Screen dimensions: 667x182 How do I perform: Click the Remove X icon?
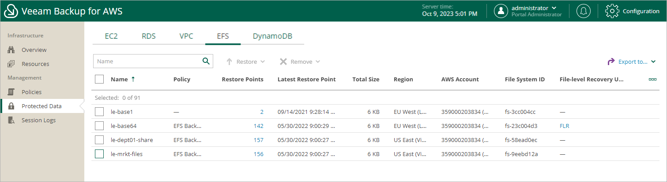tap(283, 62)
